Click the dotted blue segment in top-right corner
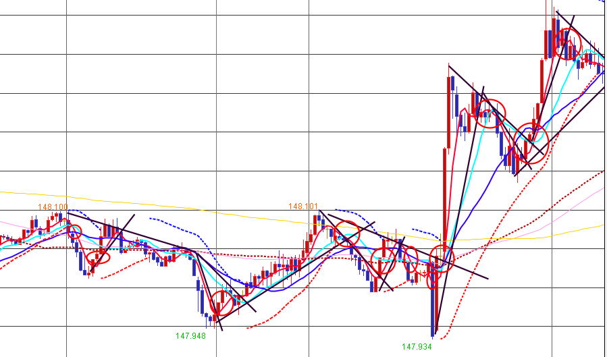Screen dimensions: 607x357 click(602, 2)
